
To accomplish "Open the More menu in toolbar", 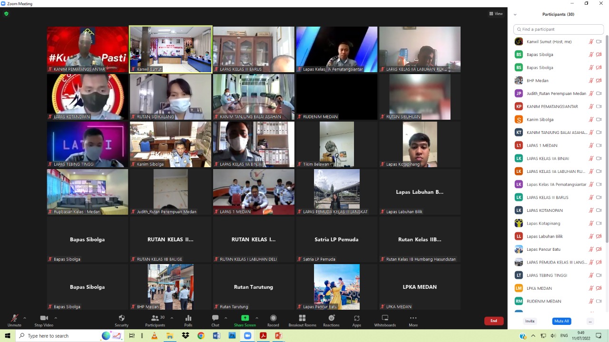I will 413,318.
